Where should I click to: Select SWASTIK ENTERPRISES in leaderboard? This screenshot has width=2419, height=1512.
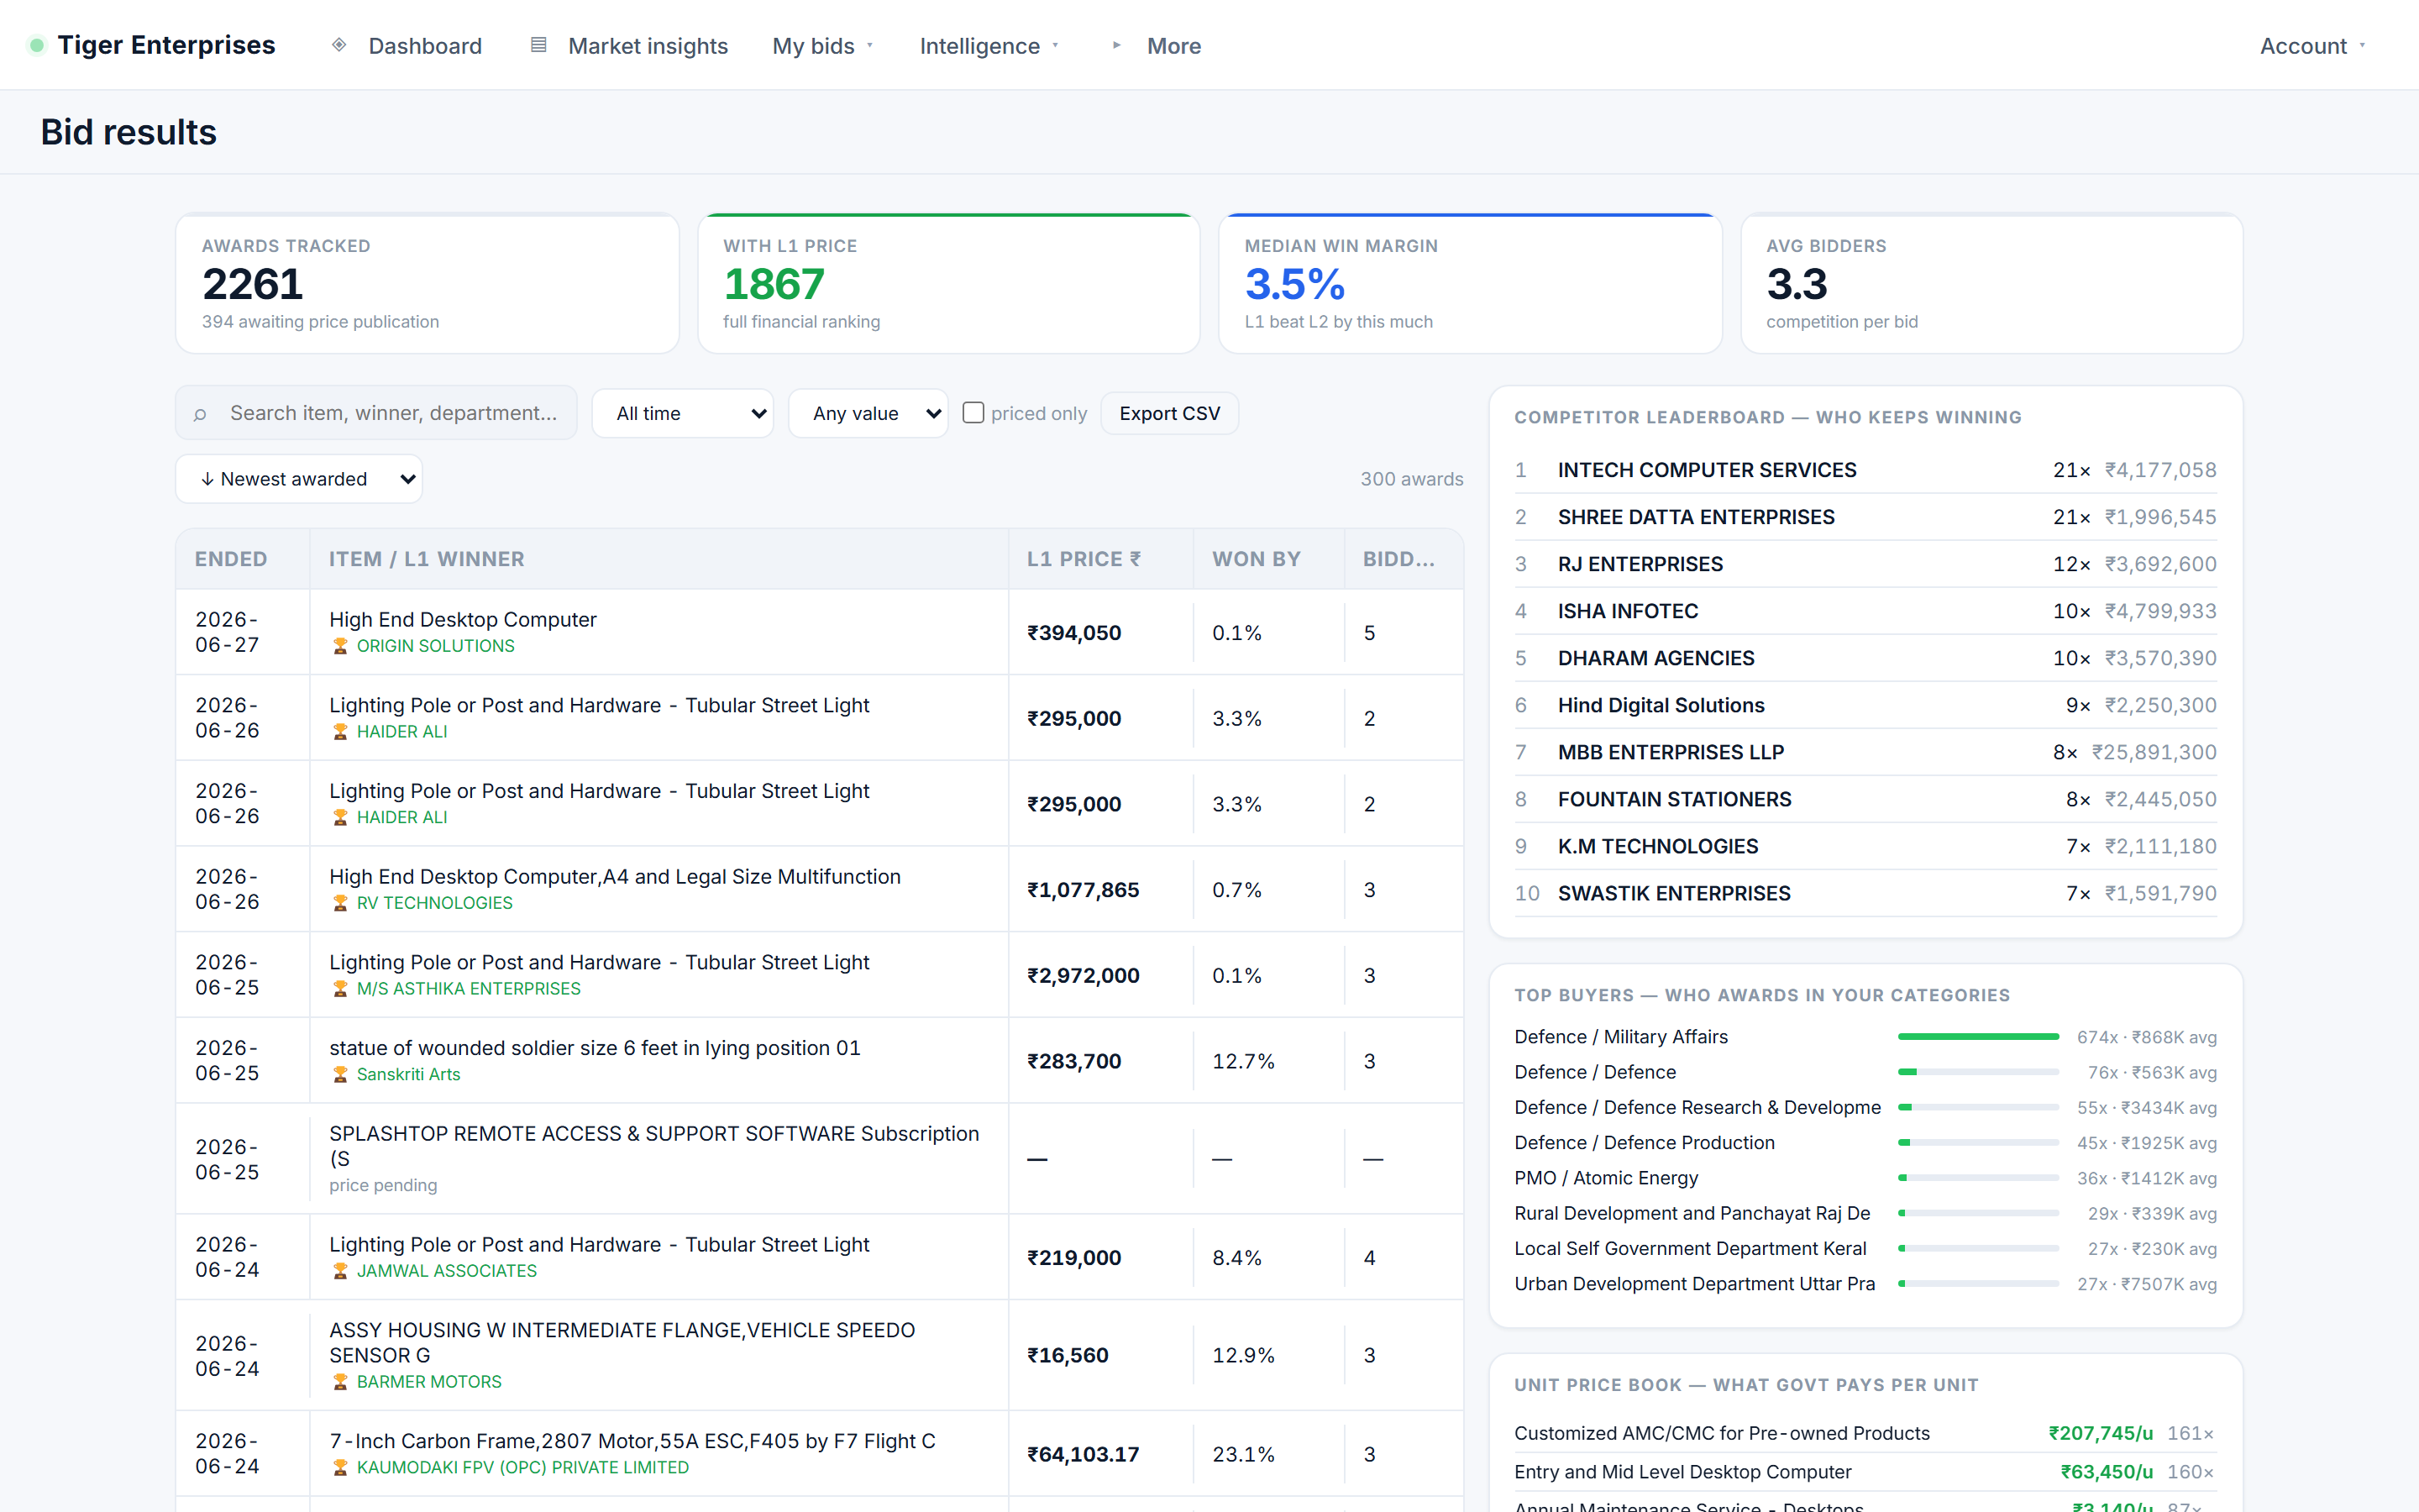point(1865,893)
